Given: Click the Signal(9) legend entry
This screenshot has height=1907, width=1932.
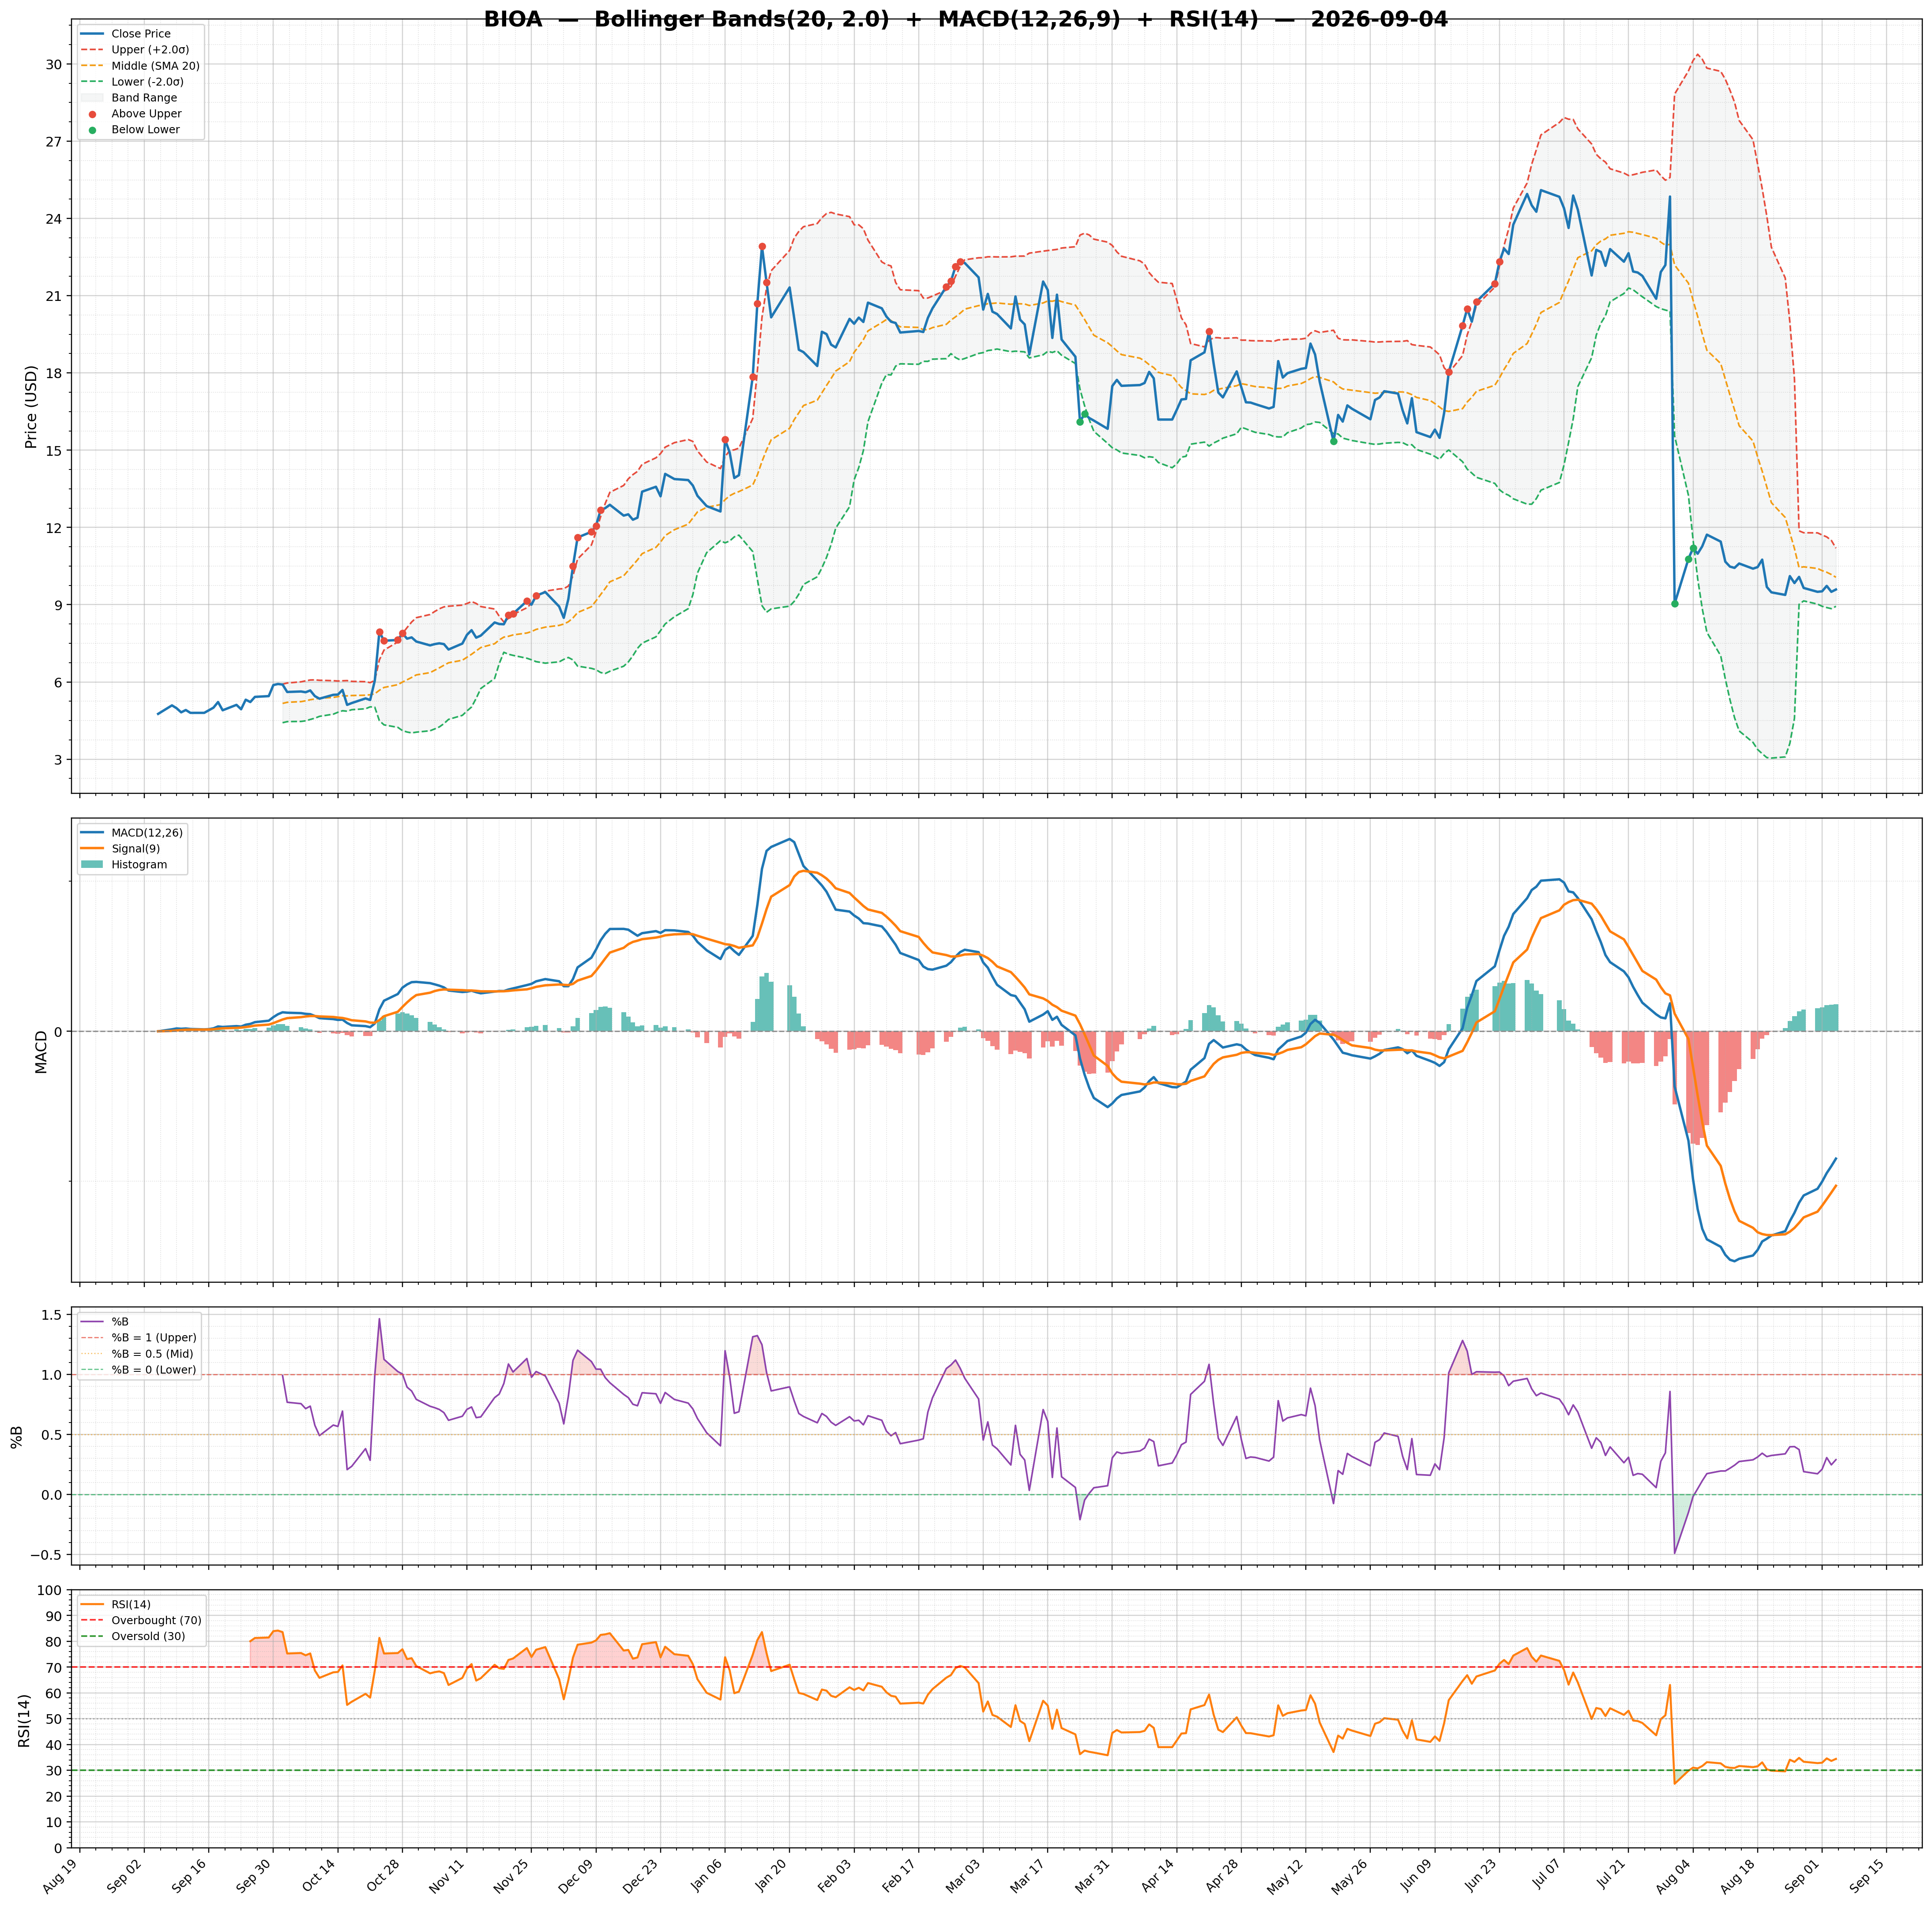Looking at the screenshot, I should 120,849.
